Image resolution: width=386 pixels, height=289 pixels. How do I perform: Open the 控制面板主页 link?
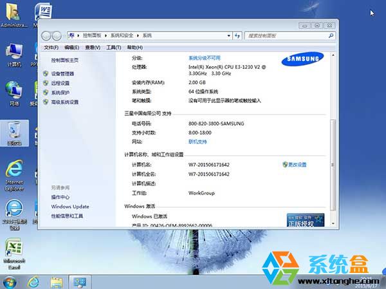click(65, 60)
